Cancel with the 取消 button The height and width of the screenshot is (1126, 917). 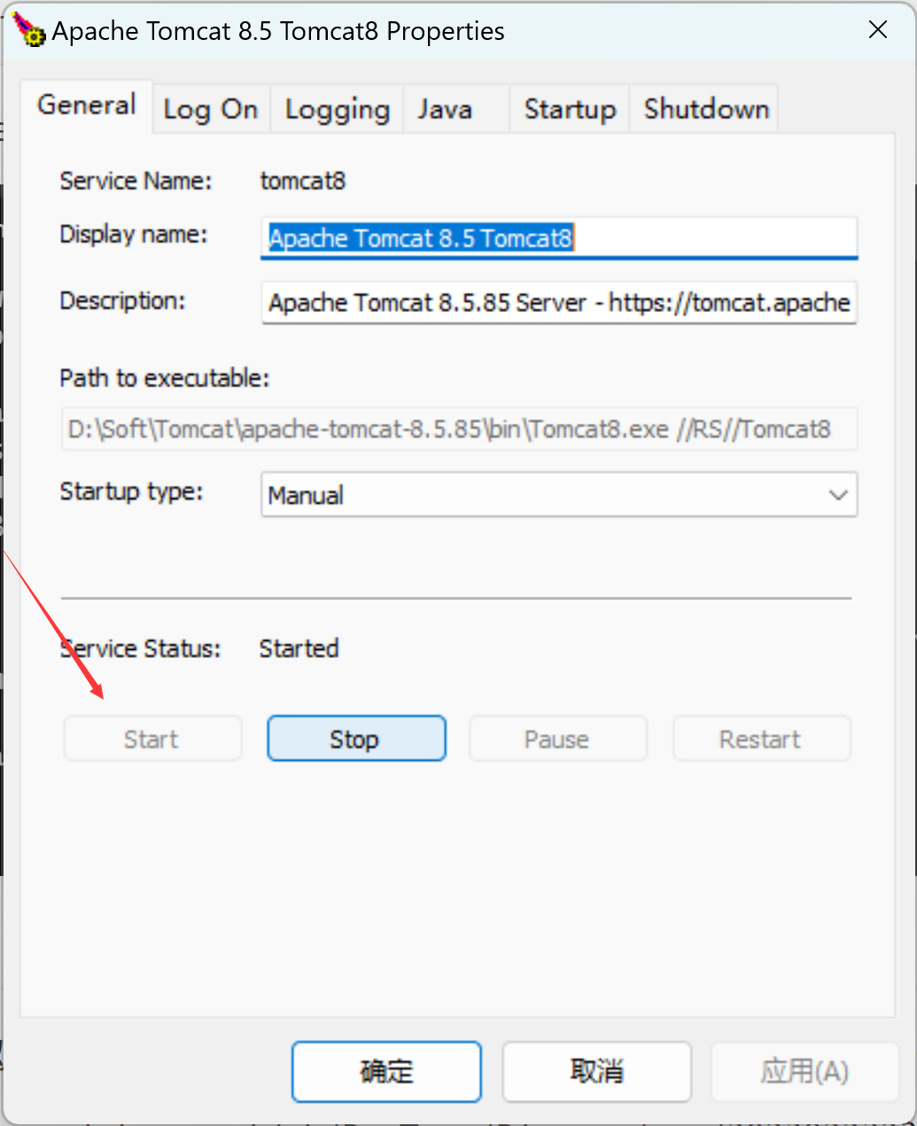click(597, 1071)
